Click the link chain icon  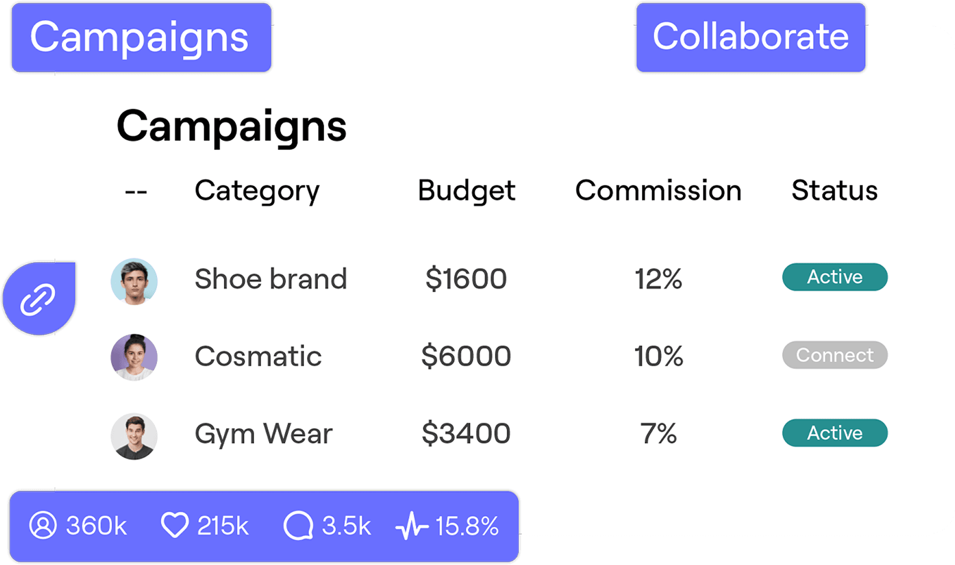(x=38, y=300)
